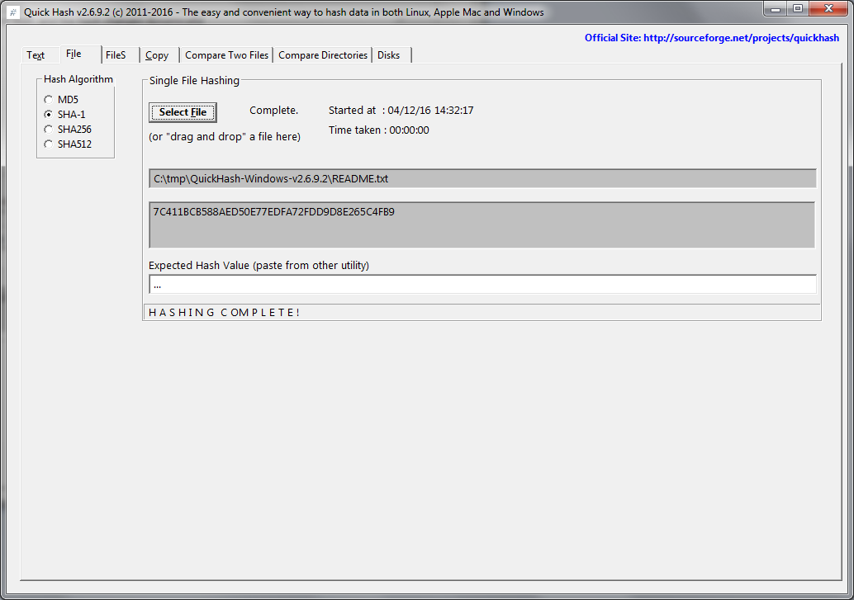Open the Compare Directories tab

[322, 55]
